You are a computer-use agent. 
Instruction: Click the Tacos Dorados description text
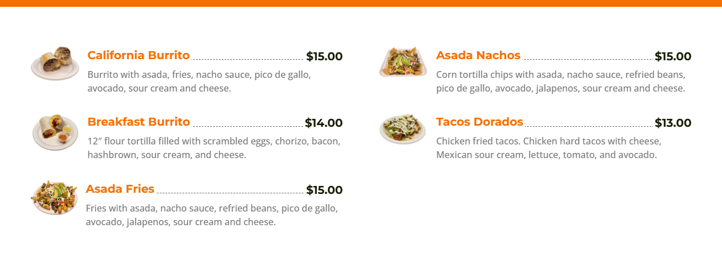pyautogui.click(x=548, y=148)
